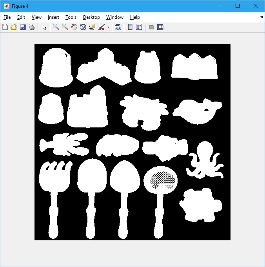Expand the Brush tool color dropdown arrow
The image size is (265, 267).
click(x=108, y=27)
